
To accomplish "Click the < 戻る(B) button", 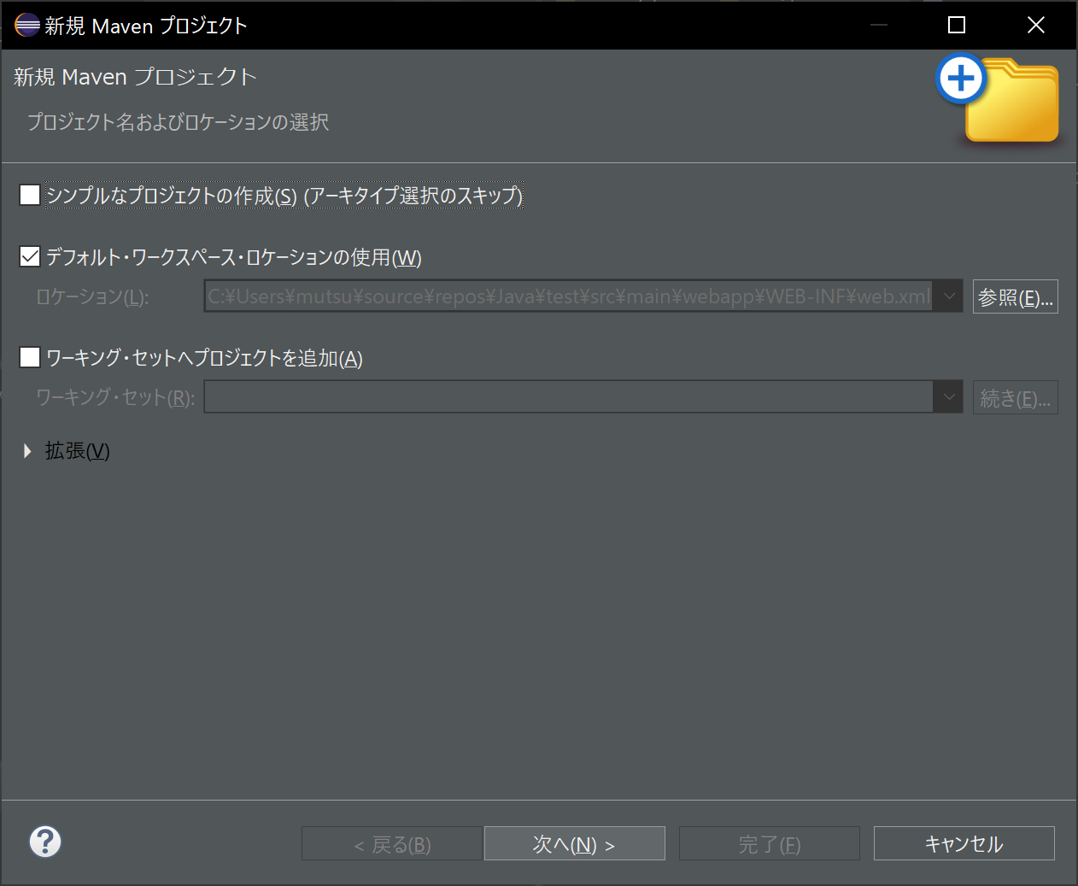I will coord(392,843).
